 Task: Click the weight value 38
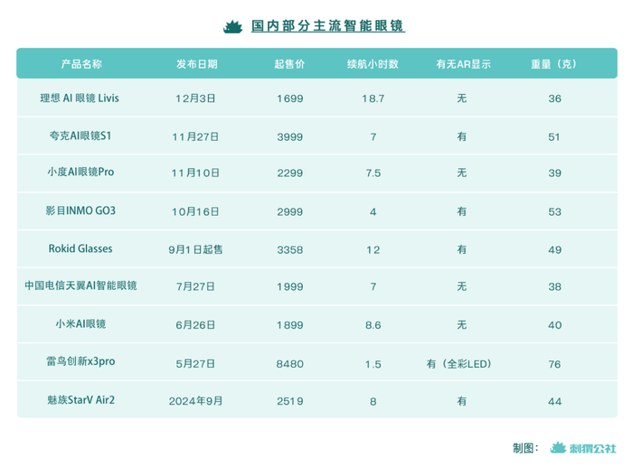point(554,286)
